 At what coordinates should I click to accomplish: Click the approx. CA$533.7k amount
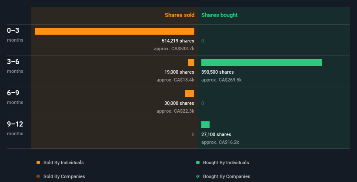point(174,49)
